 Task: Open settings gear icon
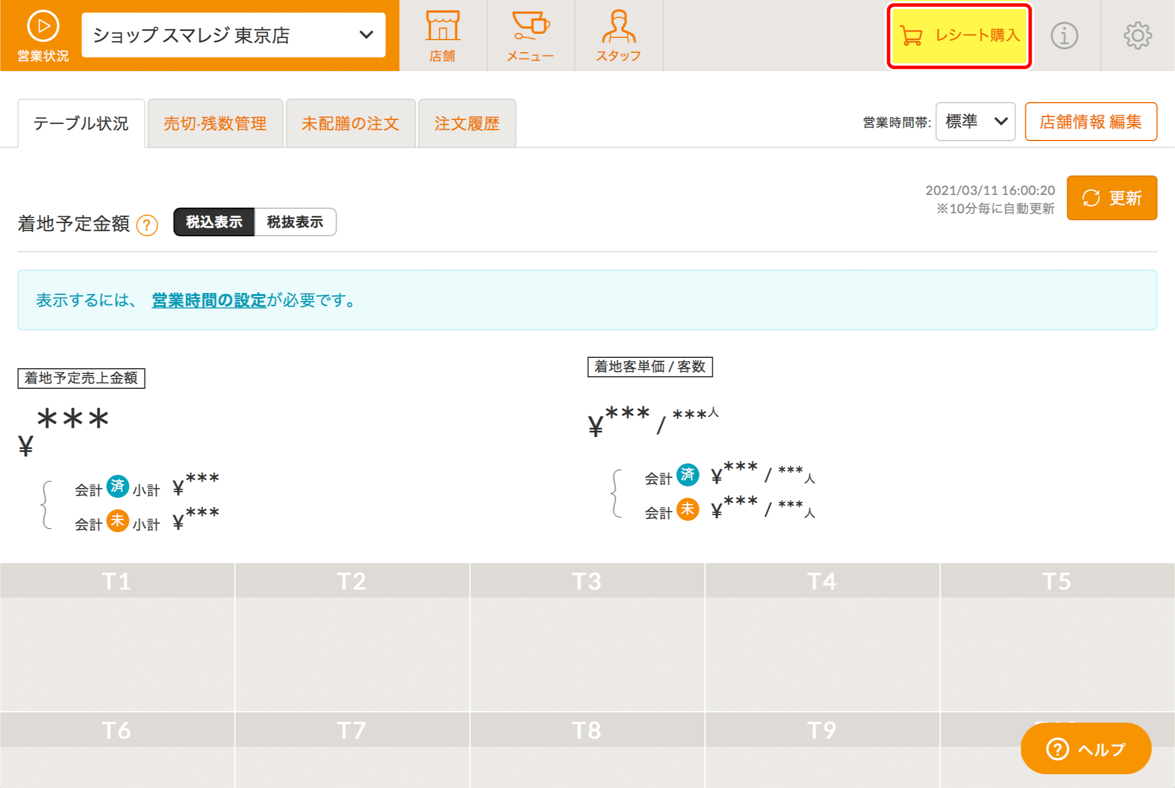click(x=1137, y=36)
